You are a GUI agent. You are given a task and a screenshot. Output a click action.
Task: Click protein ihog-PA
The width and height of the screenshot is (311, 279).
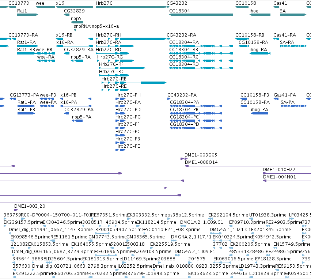pyautogui.click(x=259, y=113)
